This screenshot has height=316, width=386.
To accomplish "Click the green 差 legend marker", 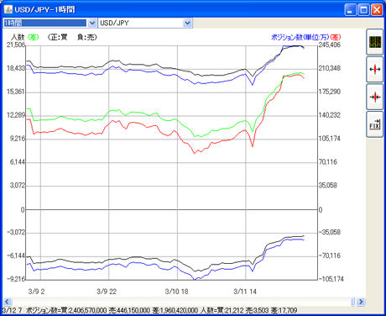I will tap(34, 37).
